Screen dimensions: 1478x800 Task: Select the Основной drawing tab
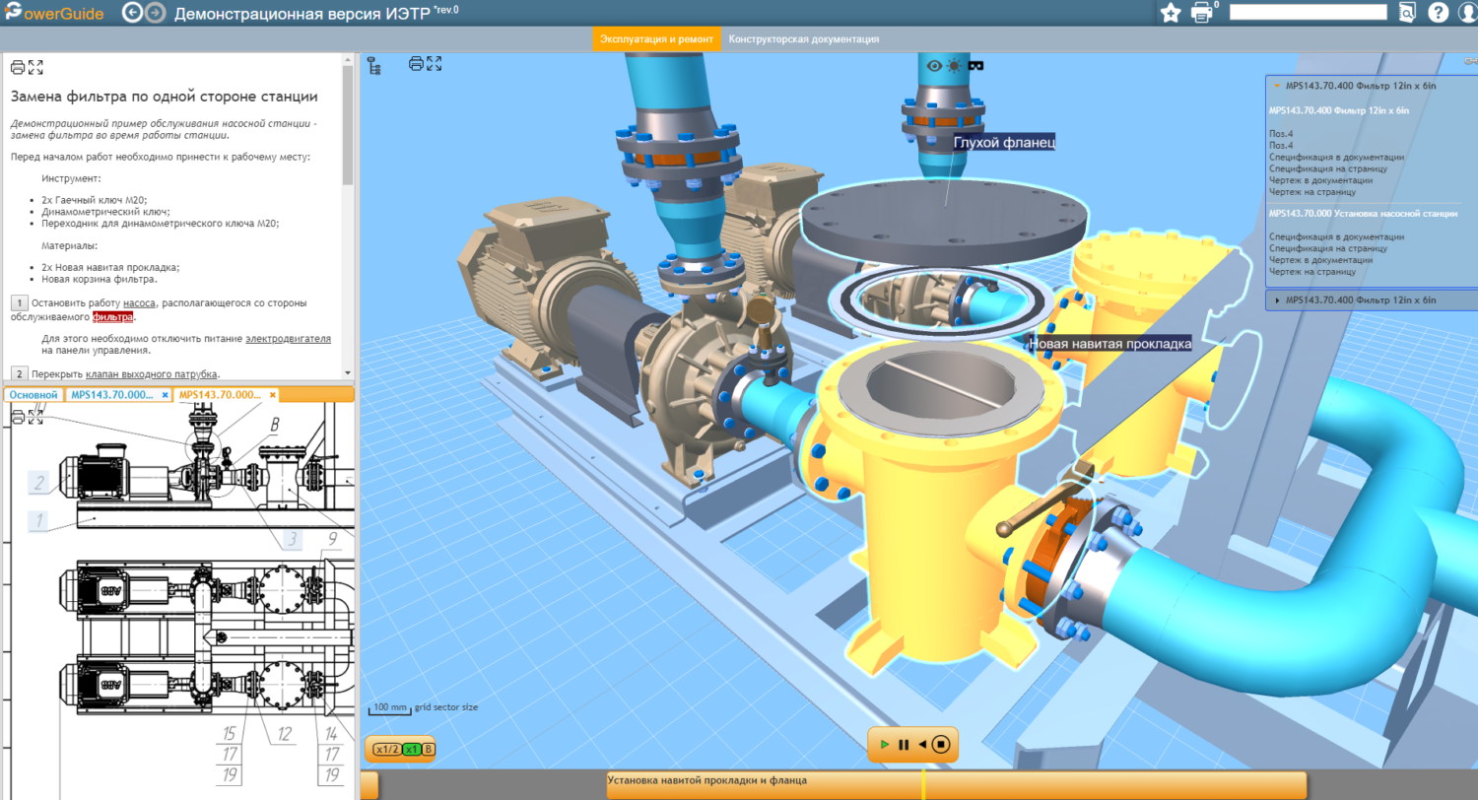[34, 395]
